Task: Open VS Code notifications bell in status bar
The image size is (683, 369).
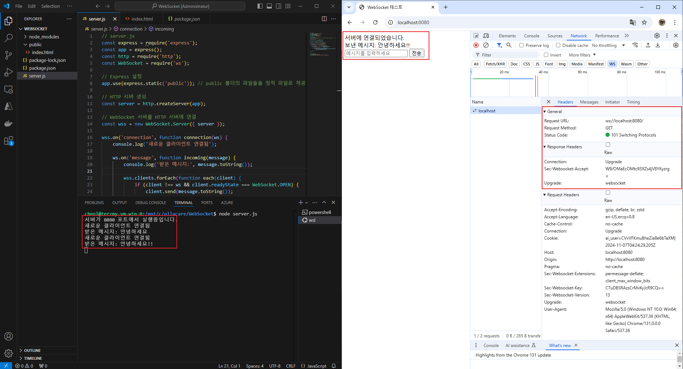Action: (x=334, y=366)
